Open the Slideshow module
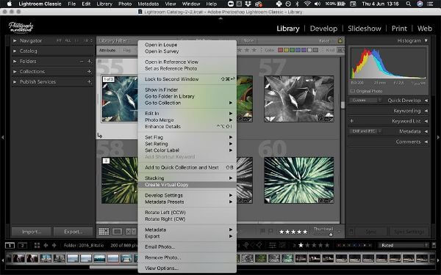Image resolution: width=441 pixels, height=275 pixels. (365, 29)
